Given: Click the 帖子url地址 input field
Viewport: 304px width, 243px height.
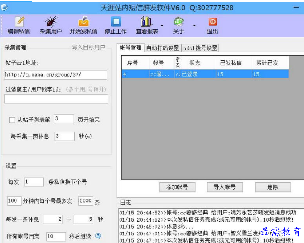Looking at the screenshot, I should click(x=56, y=75).
